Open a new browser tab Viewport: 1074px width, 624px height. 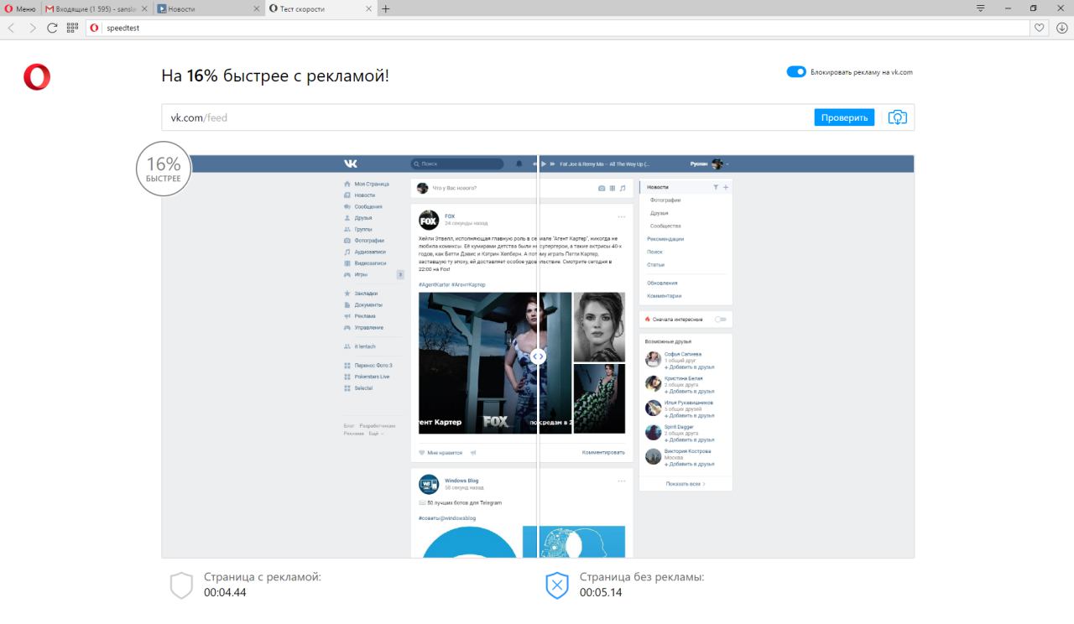click(386, 8)
